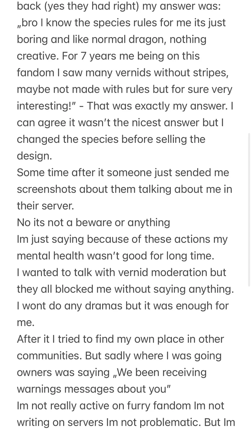Viewport: 252px width, 430px height.
Task: Tap the line 'I wont do any dramas'
Action: (x=123, y=306)
